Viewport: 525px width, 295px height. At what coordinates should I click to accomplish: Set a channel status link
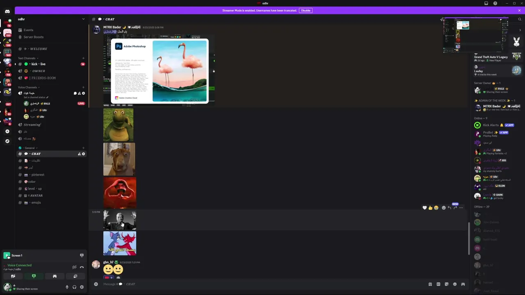click(x=36, y=98)
